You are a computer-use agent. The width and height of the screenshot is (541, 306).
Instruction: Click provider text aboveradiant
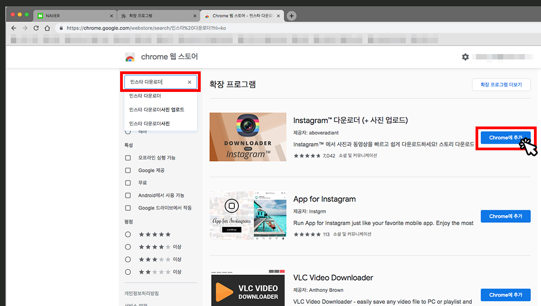click(x=324, y=133)
